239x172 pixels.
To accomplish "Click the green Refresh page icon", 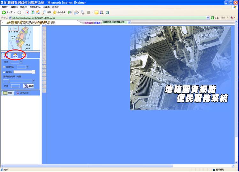I will click(x=33, y=12).
